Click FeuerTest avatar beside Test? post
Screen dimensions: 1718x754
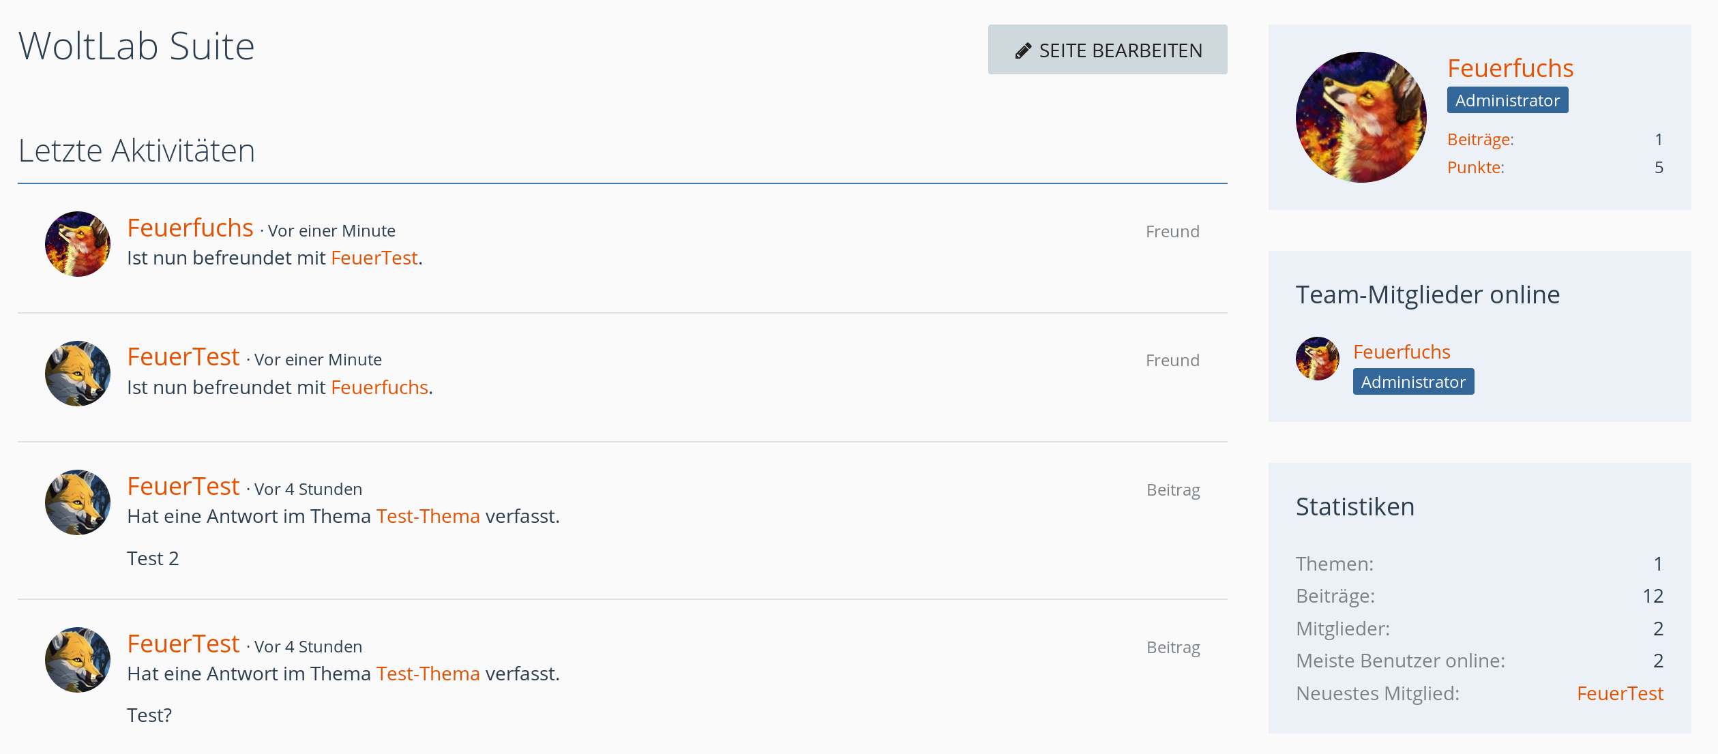pos(78,660)
